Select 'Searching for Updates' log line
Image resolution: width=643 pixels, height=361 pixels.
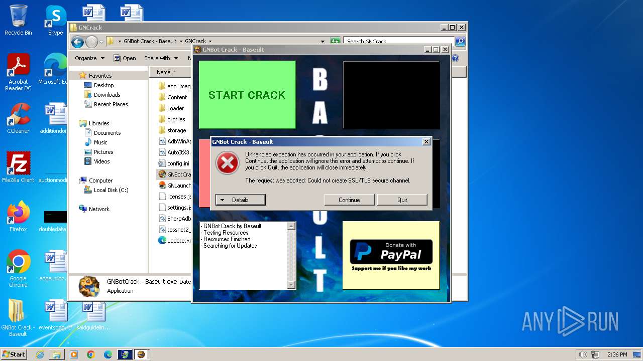(x=230, y=246)
